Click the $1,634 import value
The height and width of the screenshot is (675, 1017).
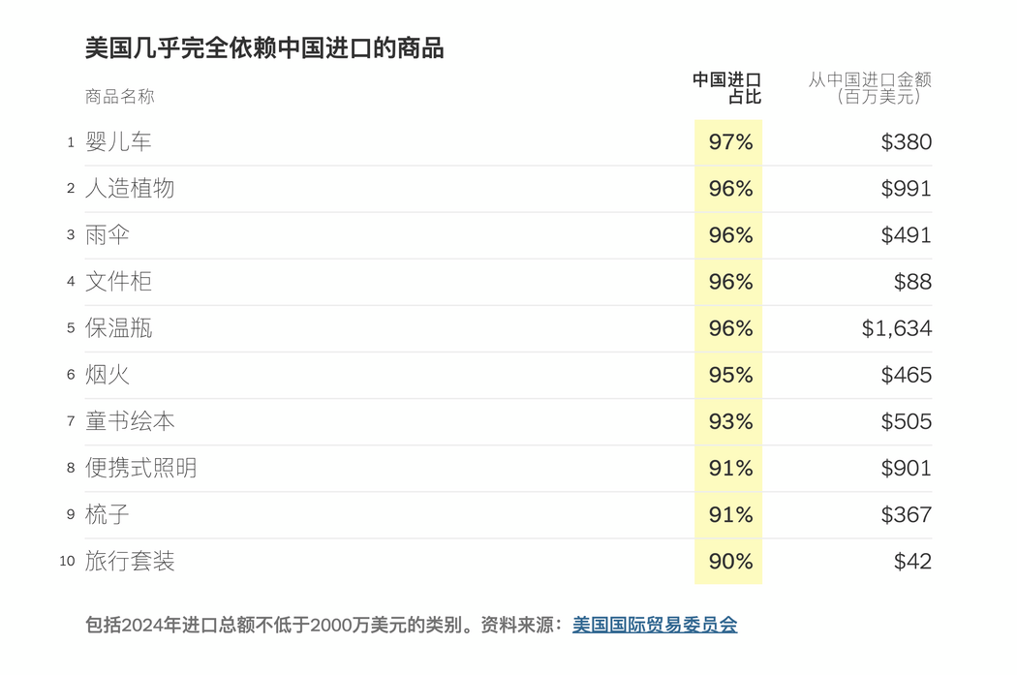(x=896, y=328)
